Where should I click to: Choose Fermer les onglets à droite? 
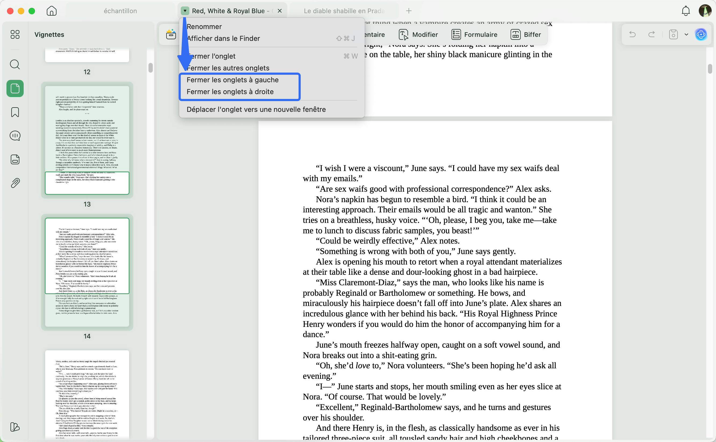[x=272, y=91]
